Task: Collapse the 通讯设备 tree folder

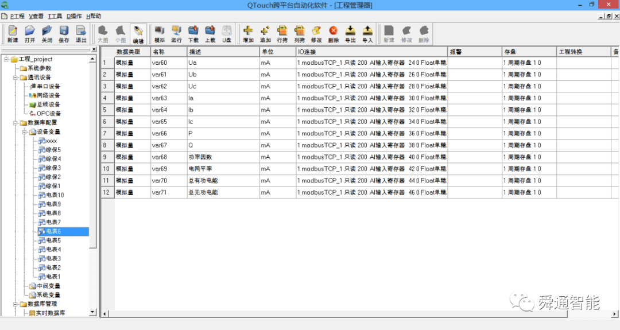Action: click(15, 77)
